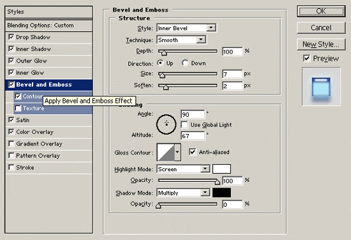Select the Drop Shadow label in the list
351x240 pixels.
33,37
